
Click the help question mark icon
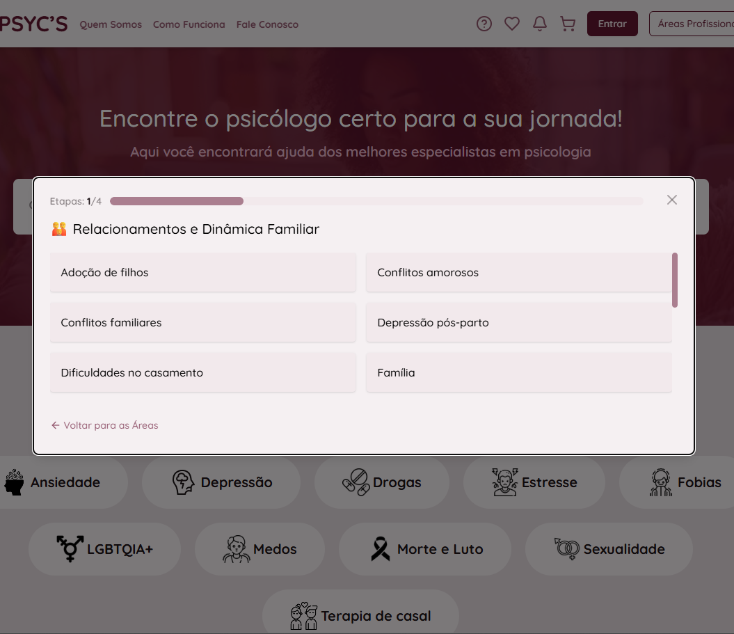tap(484, 24)
